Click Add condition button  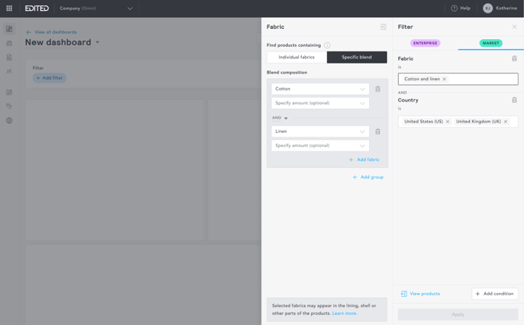[495, 294]
